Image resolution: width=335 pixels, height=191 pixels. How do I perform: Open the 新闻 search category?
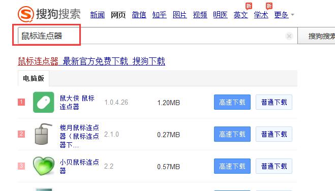[98, 15]
